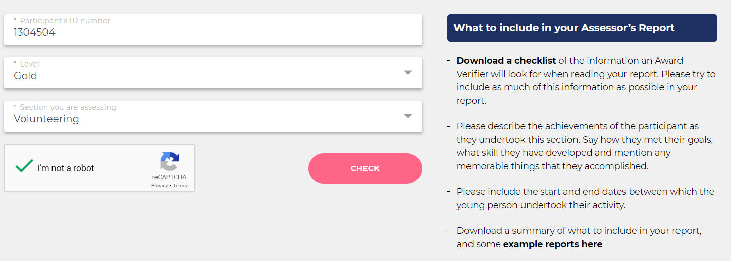Click the Section you are assessing label
The width and height of the screenshot is (731, 261).
tap(68, 107)
